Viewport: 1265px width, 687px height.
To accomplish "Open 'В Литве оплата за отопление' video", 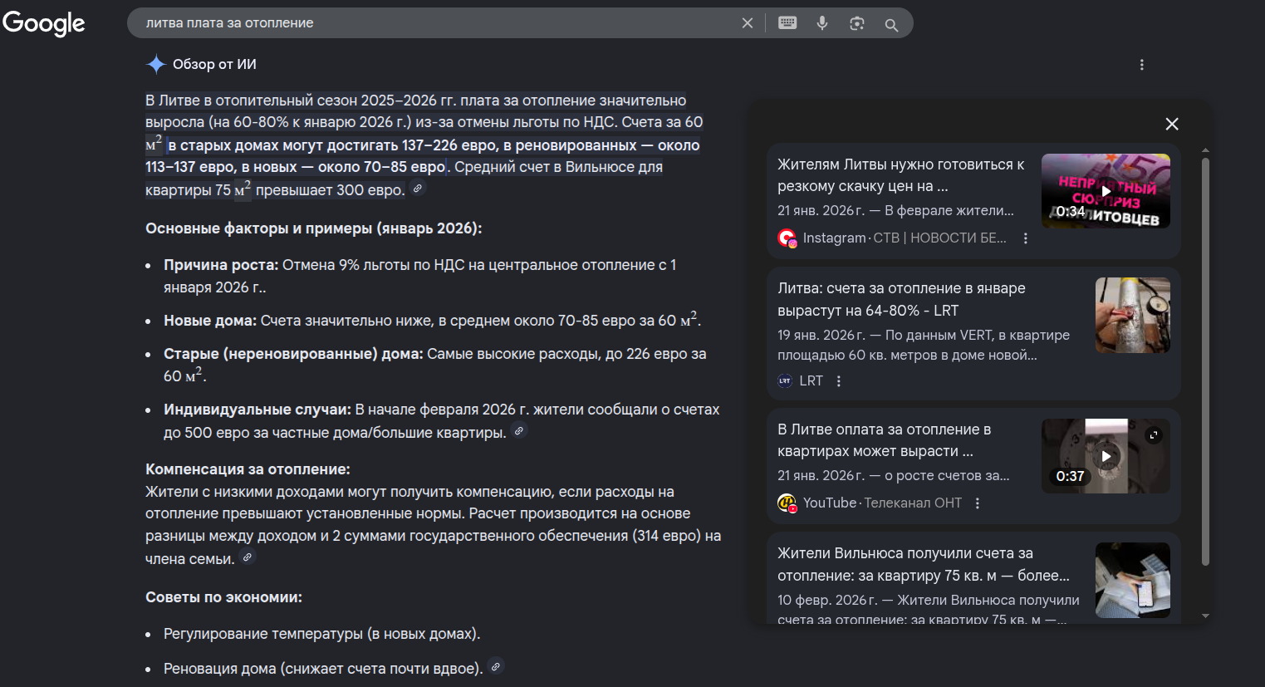I will coord(885,440).
